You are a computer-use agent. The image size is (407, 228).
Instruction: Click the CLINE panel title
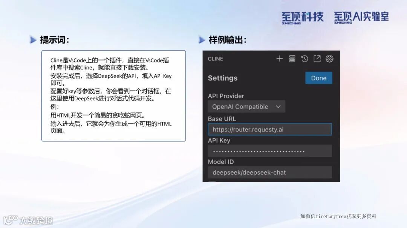click(216, 59)
